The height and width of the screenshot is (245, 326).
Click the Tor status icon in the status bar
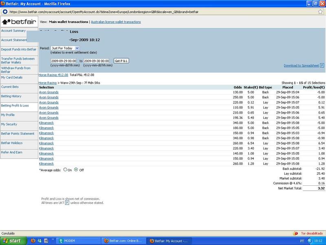(x=295, y=233)
